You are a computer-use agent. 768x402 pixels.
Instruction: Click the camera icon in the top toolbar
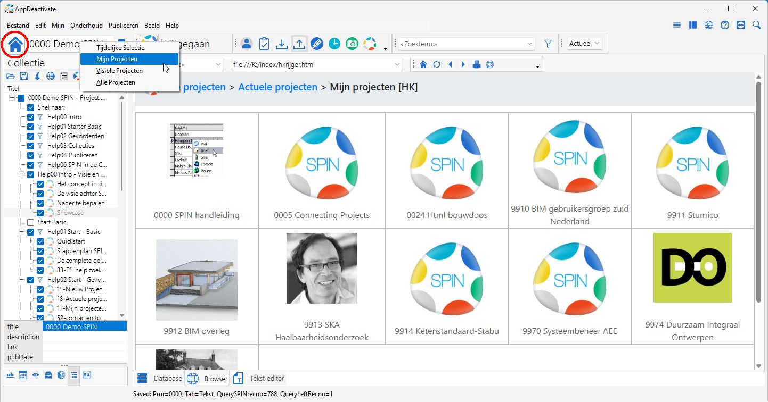[352, 44]
